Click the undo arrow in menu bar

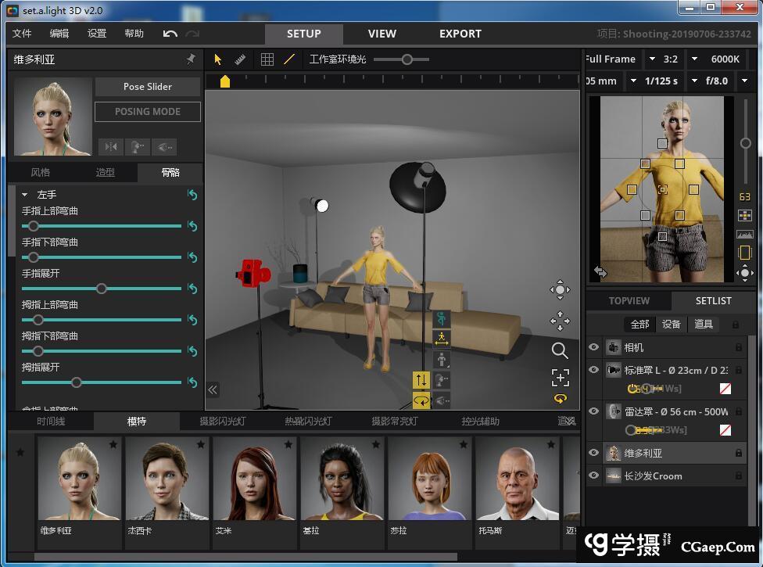coord(170,34)
